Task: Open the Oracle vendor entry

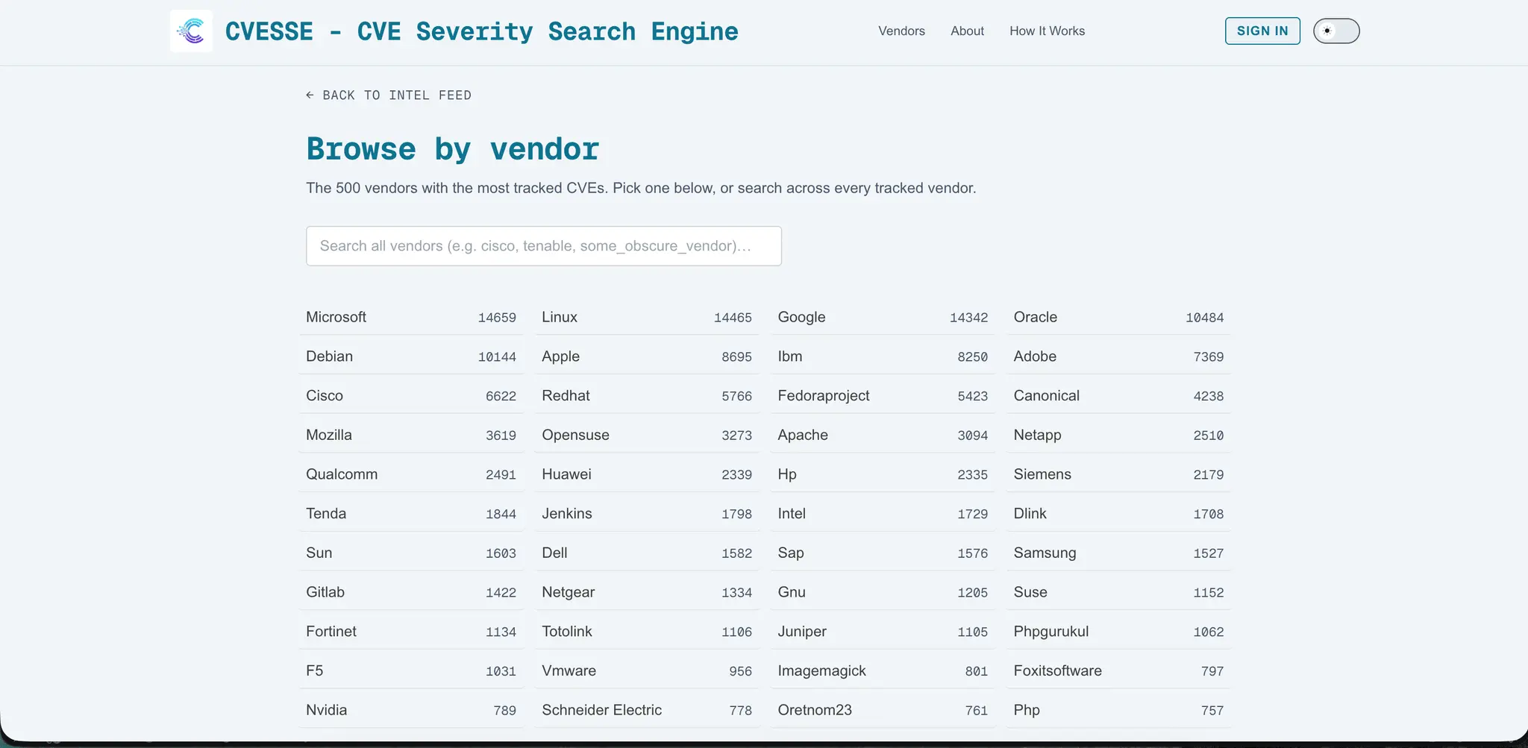Action: coord(1118,317)
